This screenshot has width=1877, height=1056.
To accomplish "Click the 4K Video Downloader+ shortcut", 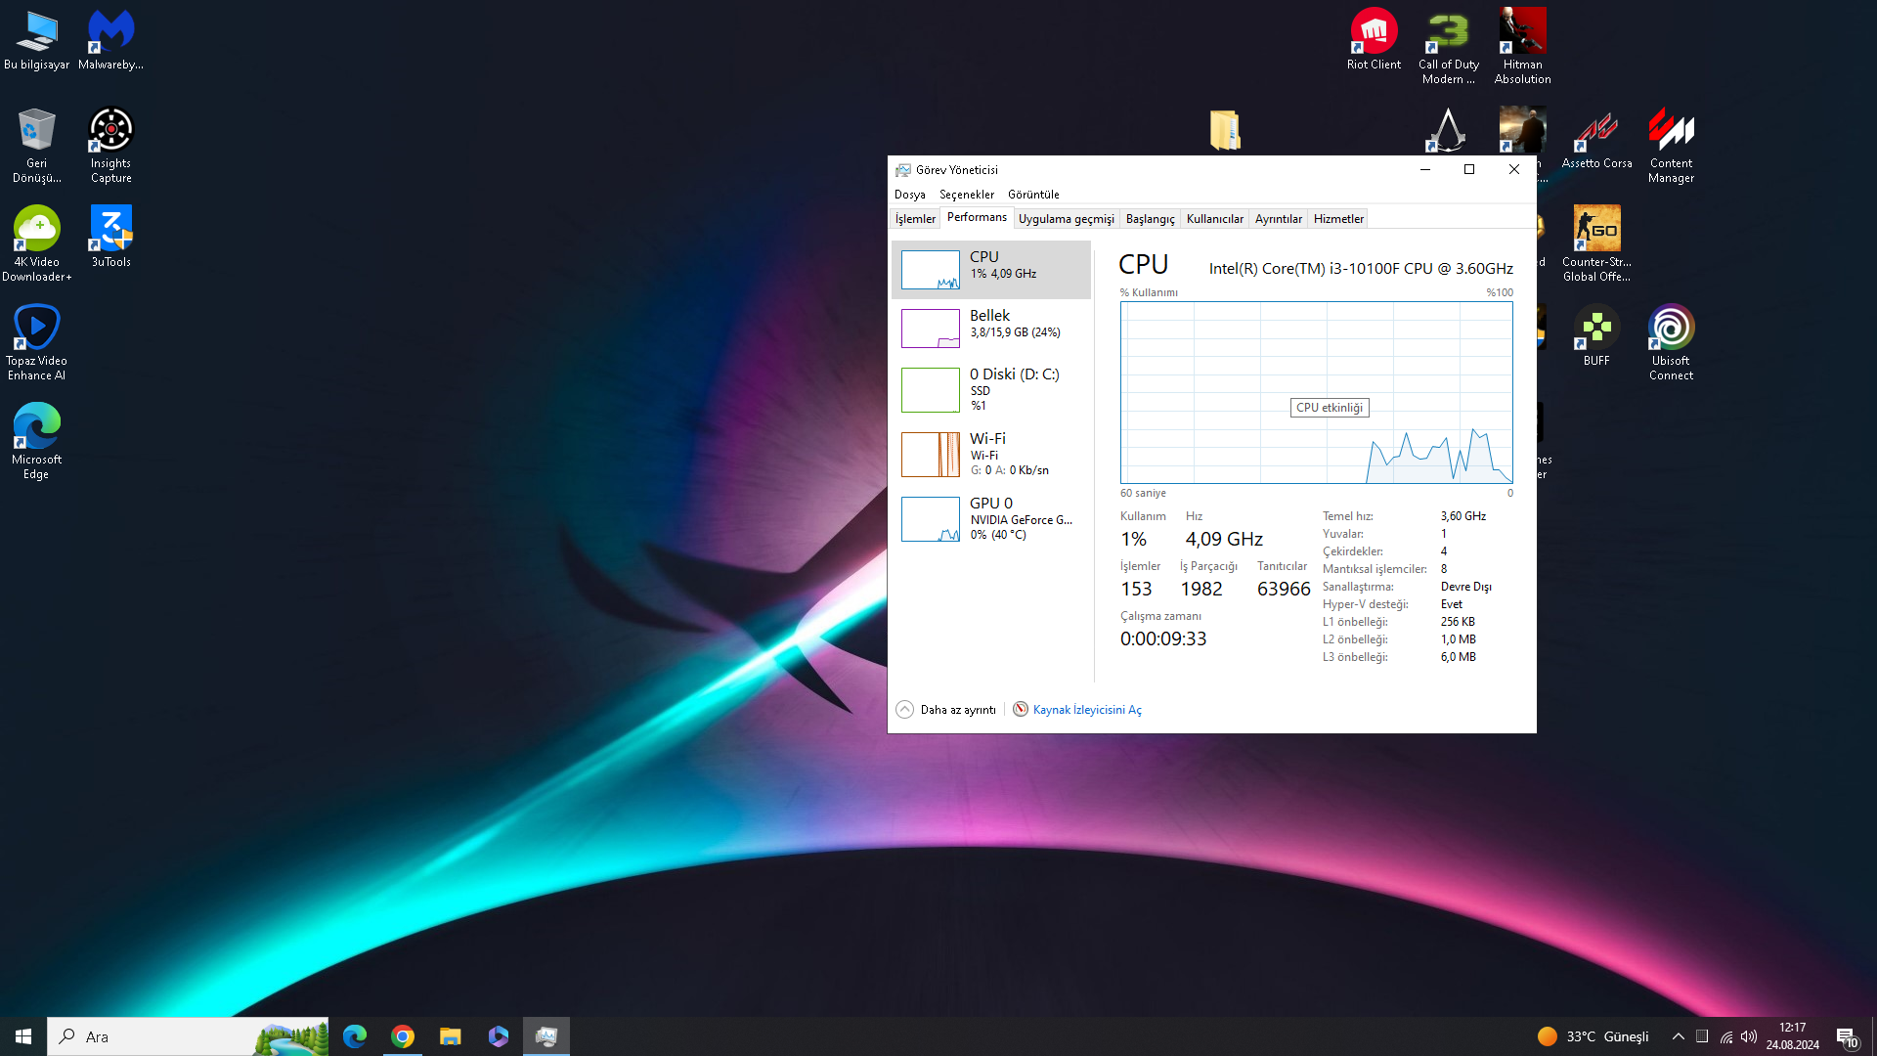I will (36, 244).
